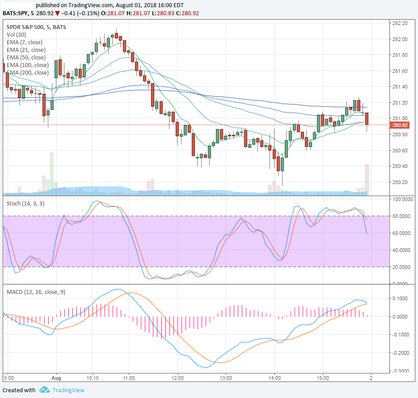The width and height of the screenshot is (418, 398).
Task: Click the 281.80 price axis label
Action: (400, 55)
